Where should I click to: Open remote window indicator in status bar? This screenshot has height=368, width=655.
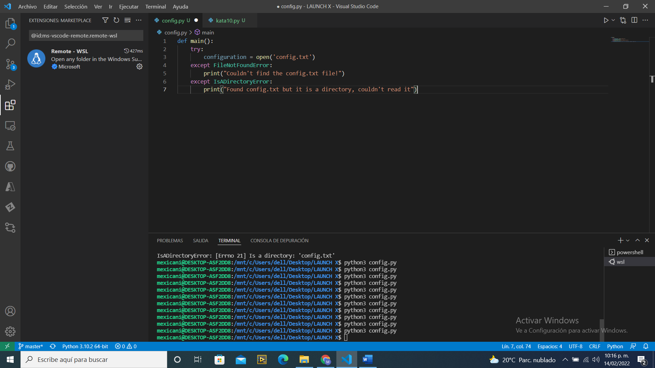tap(7, 346)
